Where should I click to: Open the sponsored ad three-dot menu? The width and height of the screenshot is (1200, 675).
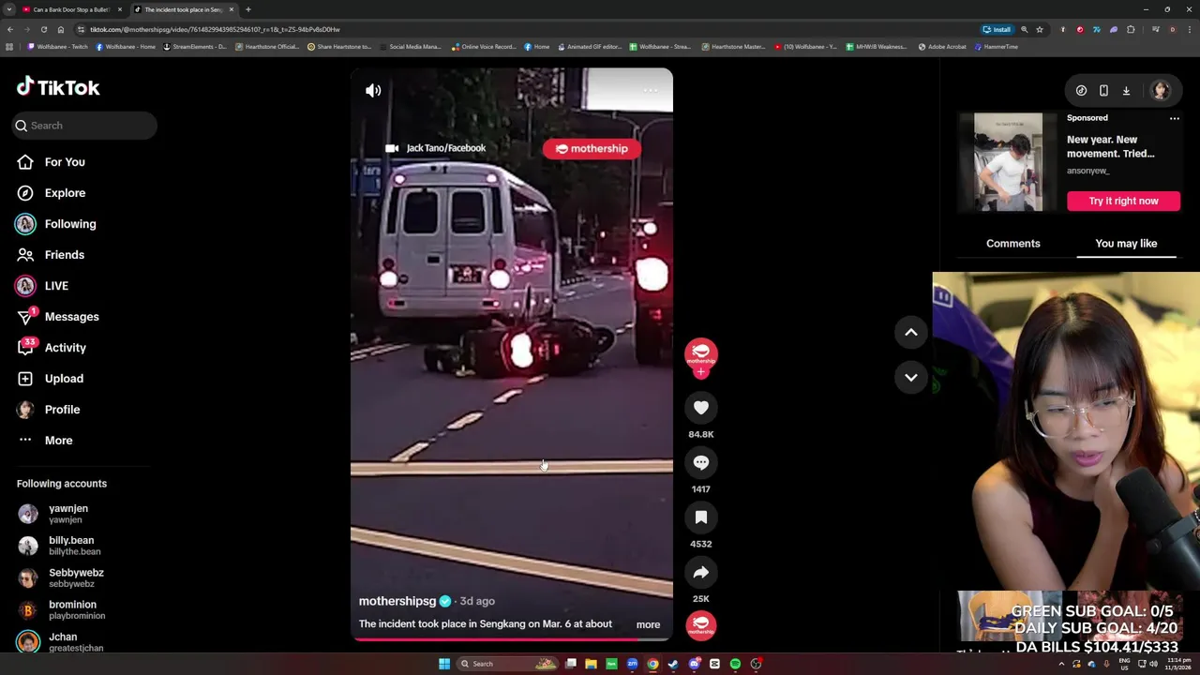pyautogui.click(x=1174, y=118)
